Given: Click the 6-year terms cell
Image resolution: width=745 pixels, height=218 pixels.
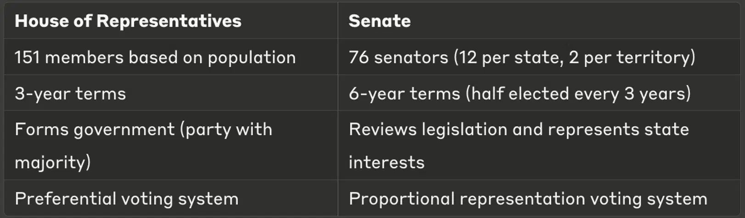Looking at the screenshot, I should (x=539, y=93).
